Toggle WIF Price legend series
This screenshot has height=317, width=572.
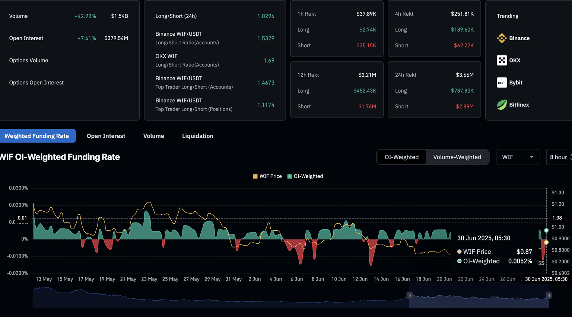pos(267,176)
